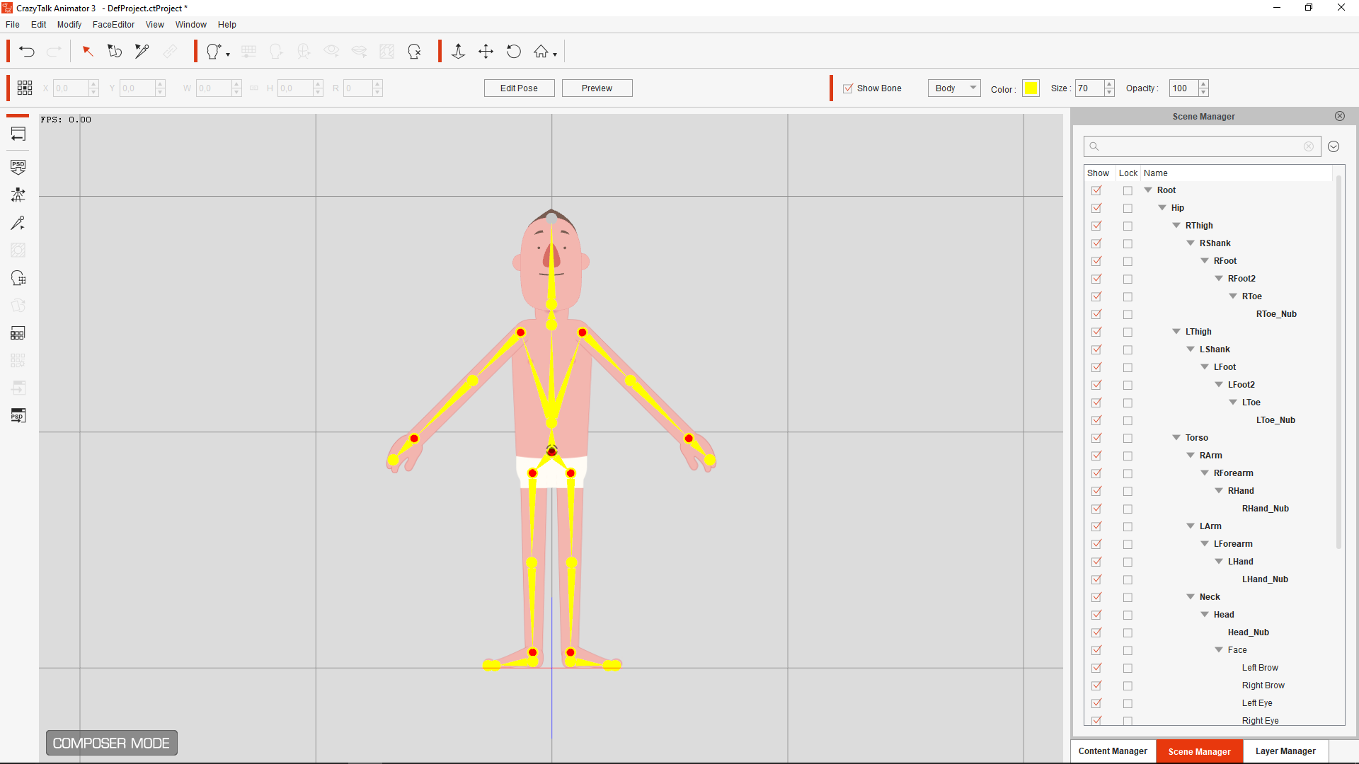The height and width of the screenshot is (764, 1359).
Task: Toggle Lock checkbox for Hip row
Action: (1128, 208)
